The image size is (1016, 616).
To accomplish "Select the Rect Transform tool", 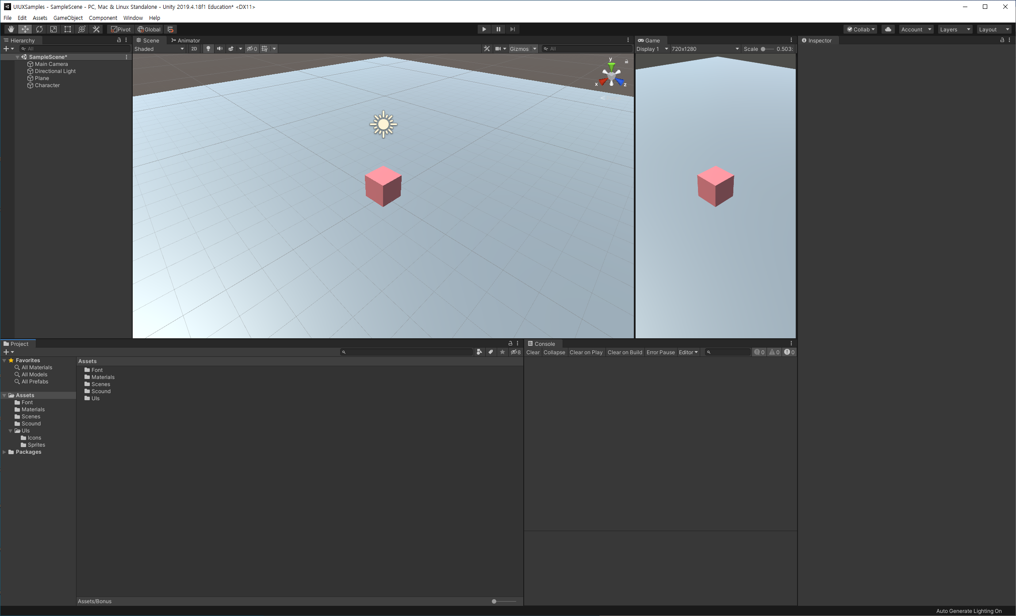I will point(68,29).
